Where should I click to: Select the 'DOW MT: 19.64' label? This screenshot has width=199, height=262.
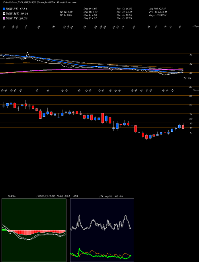(17, 13)
